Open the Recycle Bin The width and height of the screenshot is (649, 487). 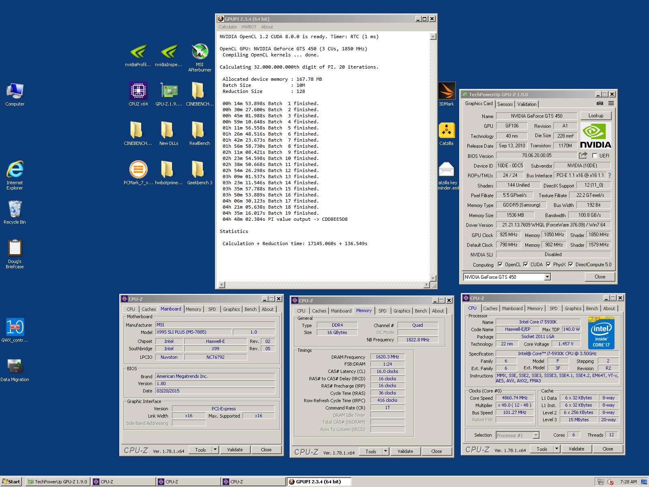click(15, 212)
